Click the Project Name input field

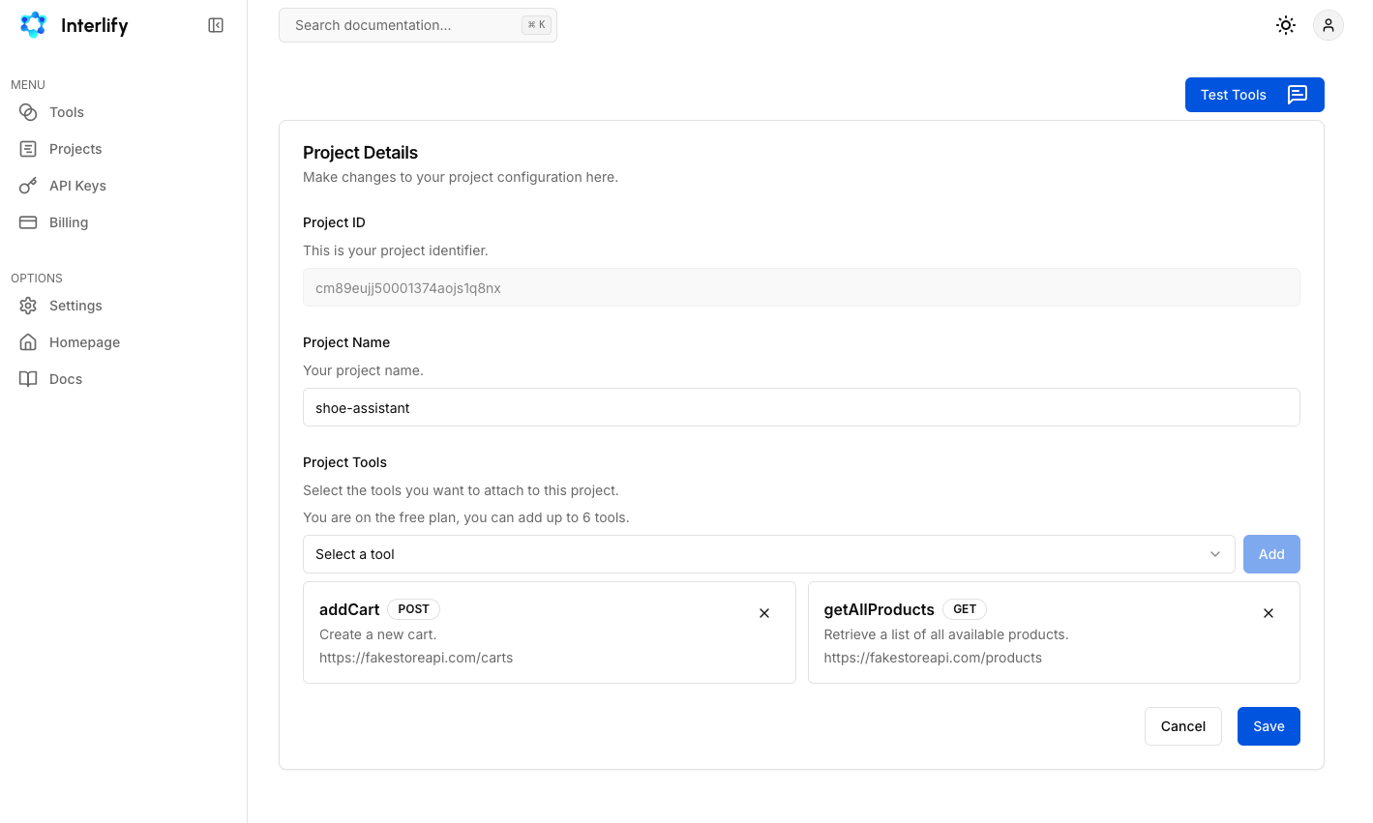800,407
